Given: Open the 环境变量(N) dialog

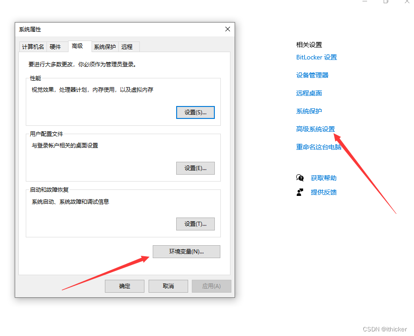Looking at the screenshot, I should pyautogui.click(x=186, y=251).
